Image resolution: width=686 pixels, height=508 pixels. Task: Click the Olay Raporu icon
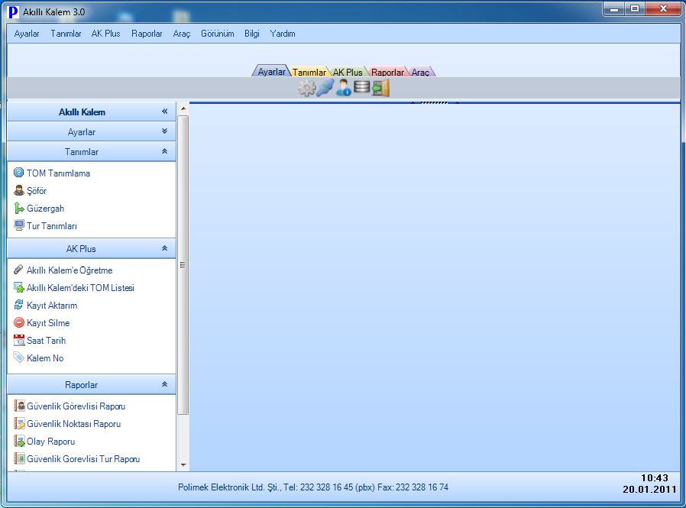click(19, 441)
